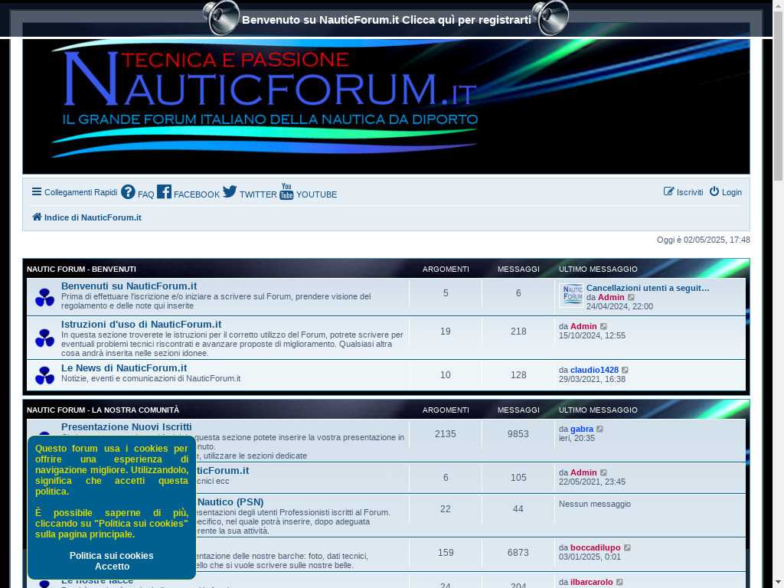Viewport: 784px width, 588px height.
Task: Open user profile ilbarcarolo
Action: pyautogui.click(x=592, y=582)
